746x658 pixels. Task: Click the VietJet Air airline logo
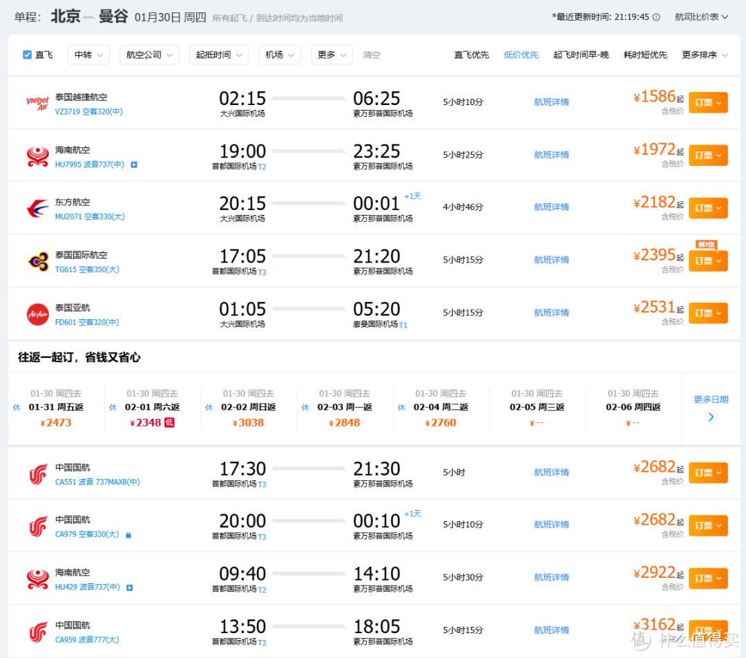(37, 104)
